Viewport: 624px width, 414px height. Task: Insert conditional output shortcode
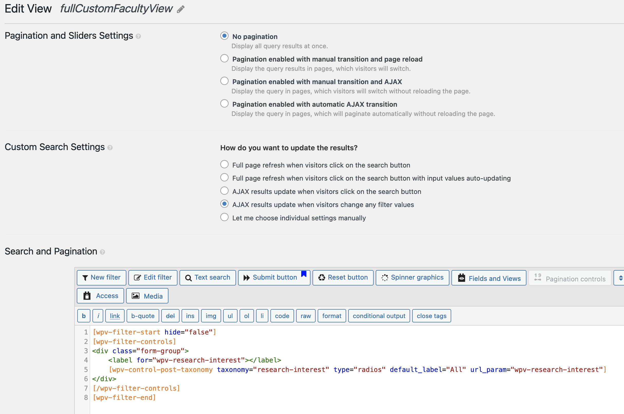point(379,316)
